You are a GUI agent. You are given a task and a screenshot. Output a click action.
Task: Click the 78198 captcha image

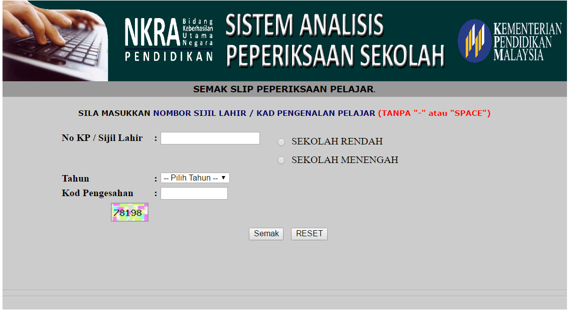tap(129, 212)
